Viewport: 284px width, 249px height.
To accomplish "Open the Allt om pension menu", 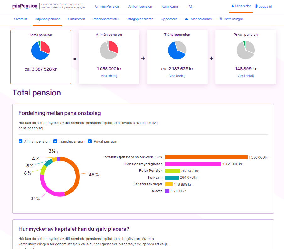I will 140,6.
